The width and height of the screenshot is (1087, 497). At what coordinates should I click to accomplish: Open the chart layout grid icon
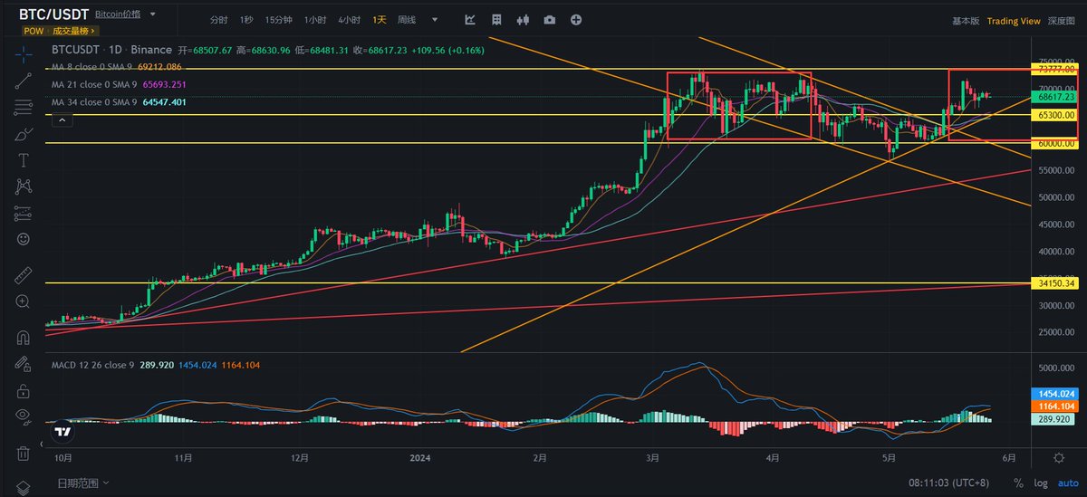496,20
